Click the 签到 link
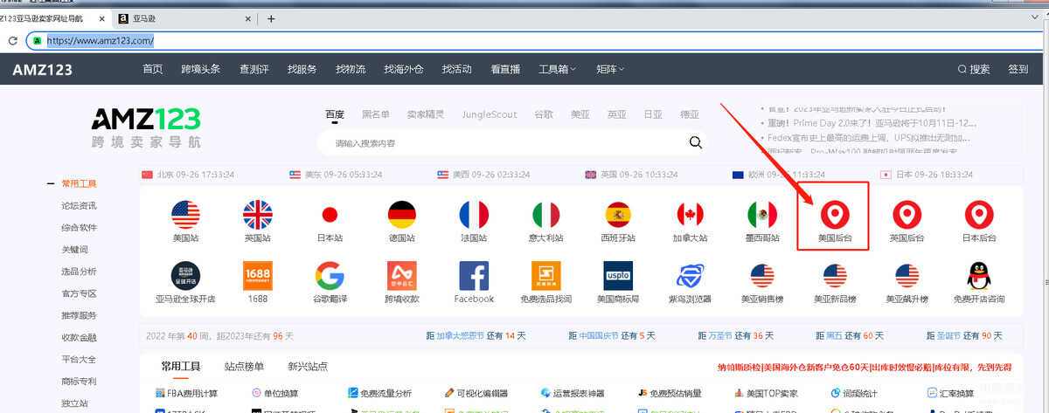The width and height of the screenshot is (1049, 413). pos(1018,70)
